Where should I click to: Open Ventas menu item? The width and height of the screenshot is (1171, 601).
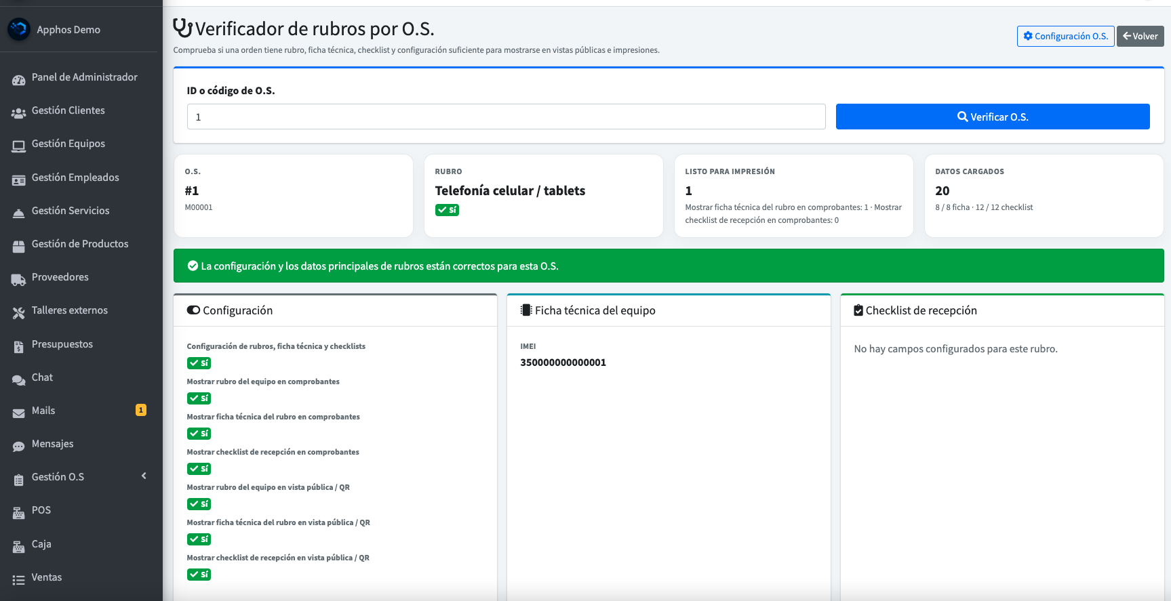coord(81,577)
